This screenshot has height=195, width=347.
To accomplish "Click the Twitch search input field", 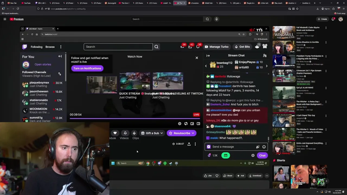I will [x=118, y=47].
